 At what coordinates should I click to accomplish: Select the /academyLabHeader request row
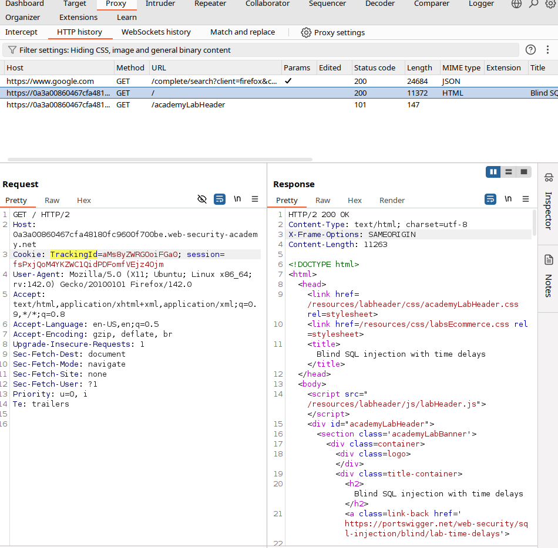click(x=279, y=105)
